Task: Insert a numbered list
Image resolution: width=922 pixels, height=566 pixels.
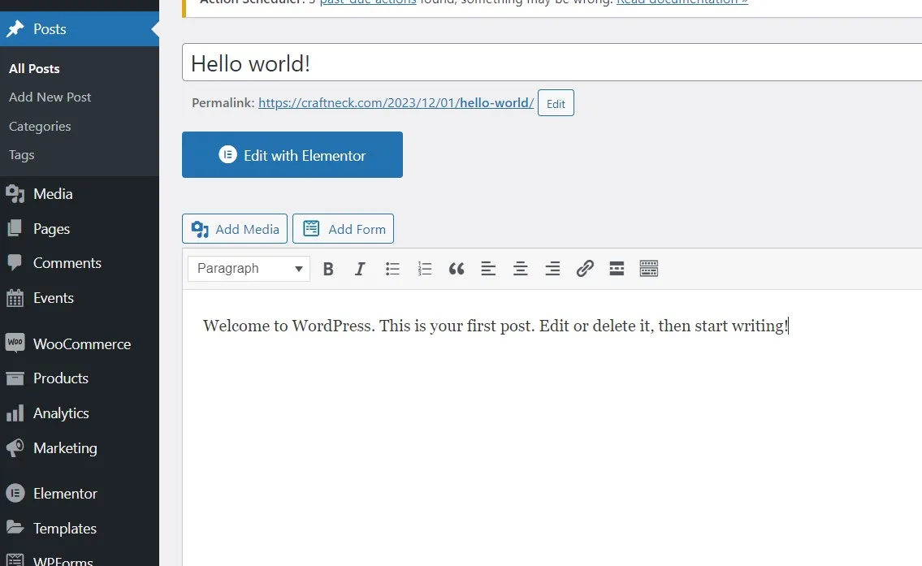Action: (x=425, y=269)
